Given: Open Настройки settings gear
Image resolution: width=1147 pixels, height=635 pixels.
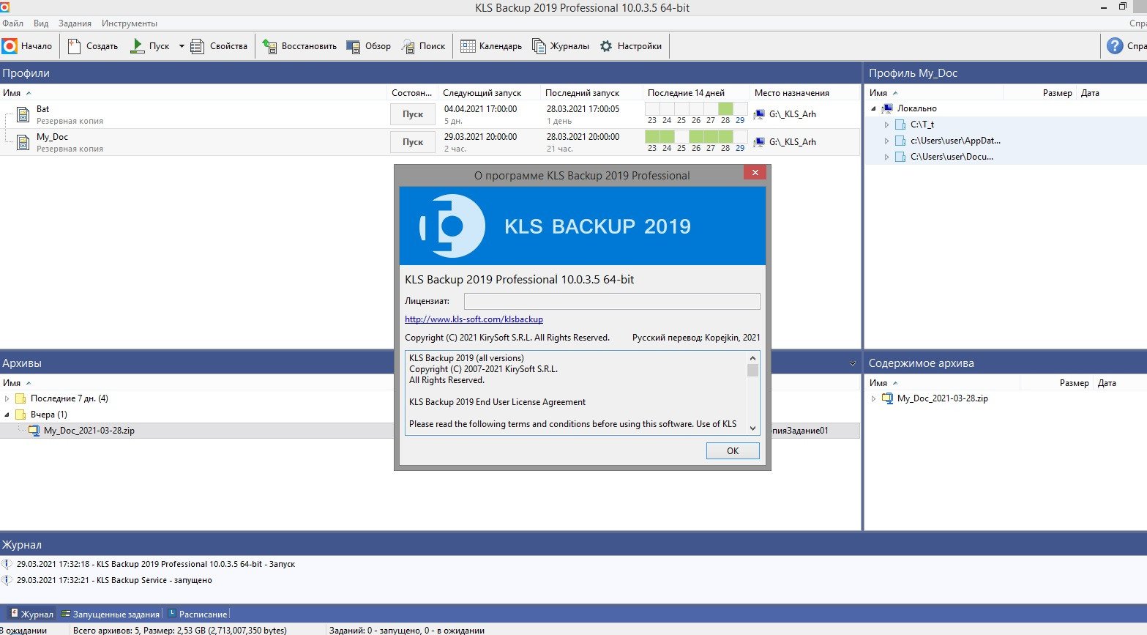Looking at the screenshot, I should pyautogui.click(x=606, y=46).
